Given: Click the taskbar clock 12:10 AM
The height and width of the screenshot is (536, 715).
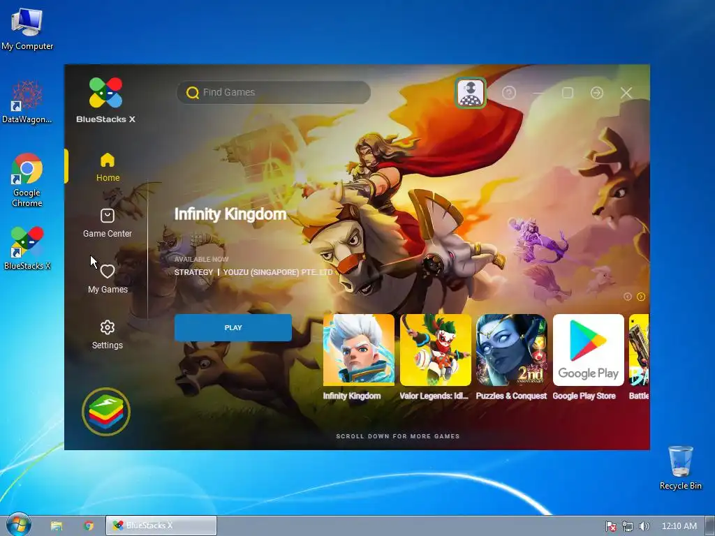Looking at the screenshot, I should coord(679,526).
